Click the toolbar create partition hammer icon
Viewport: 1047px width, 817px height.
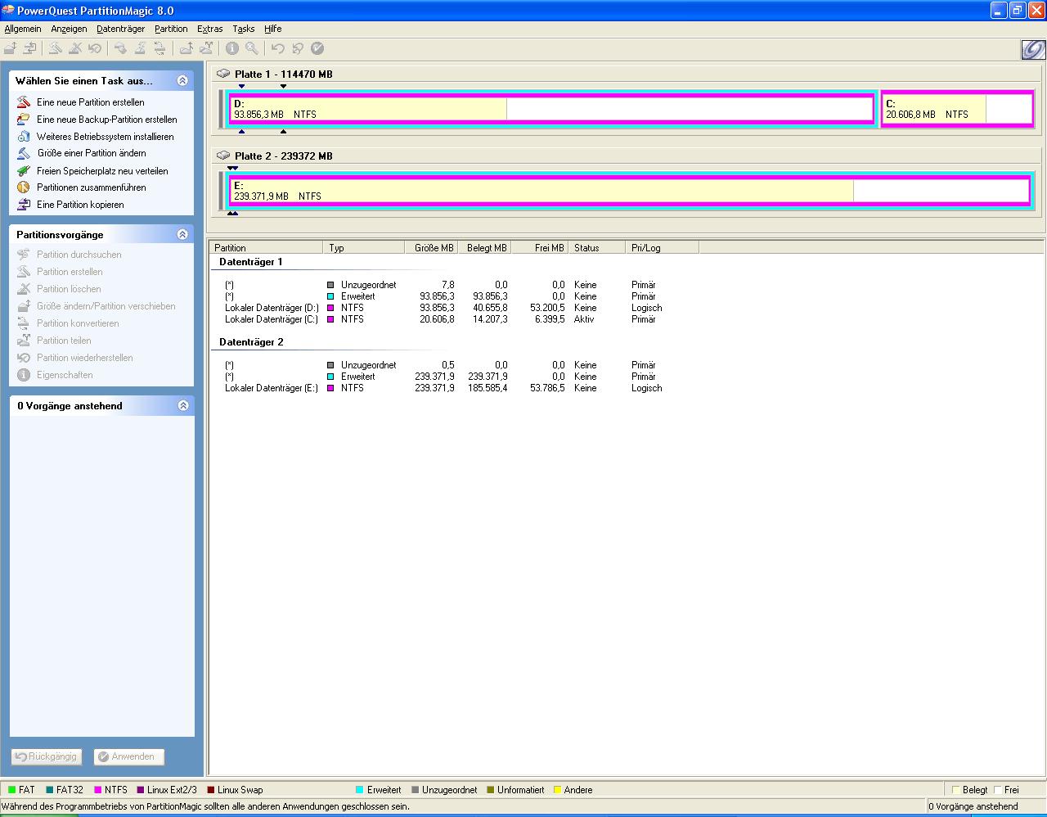(55, 48)
